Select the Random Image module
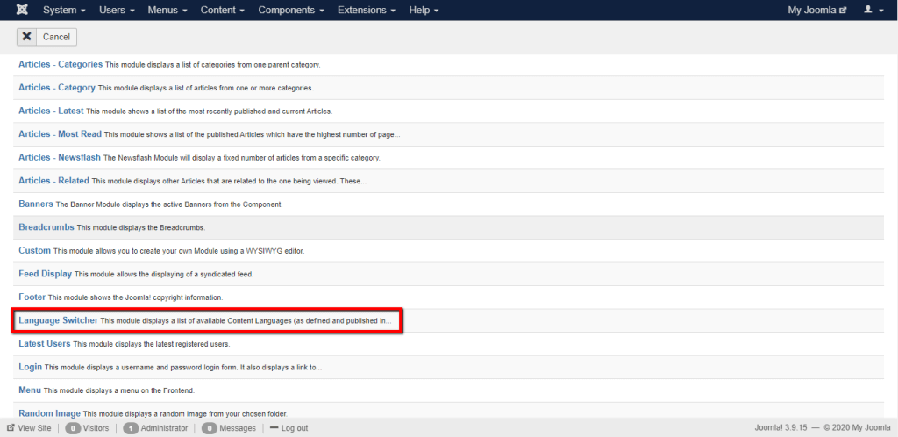 (50, 413)
